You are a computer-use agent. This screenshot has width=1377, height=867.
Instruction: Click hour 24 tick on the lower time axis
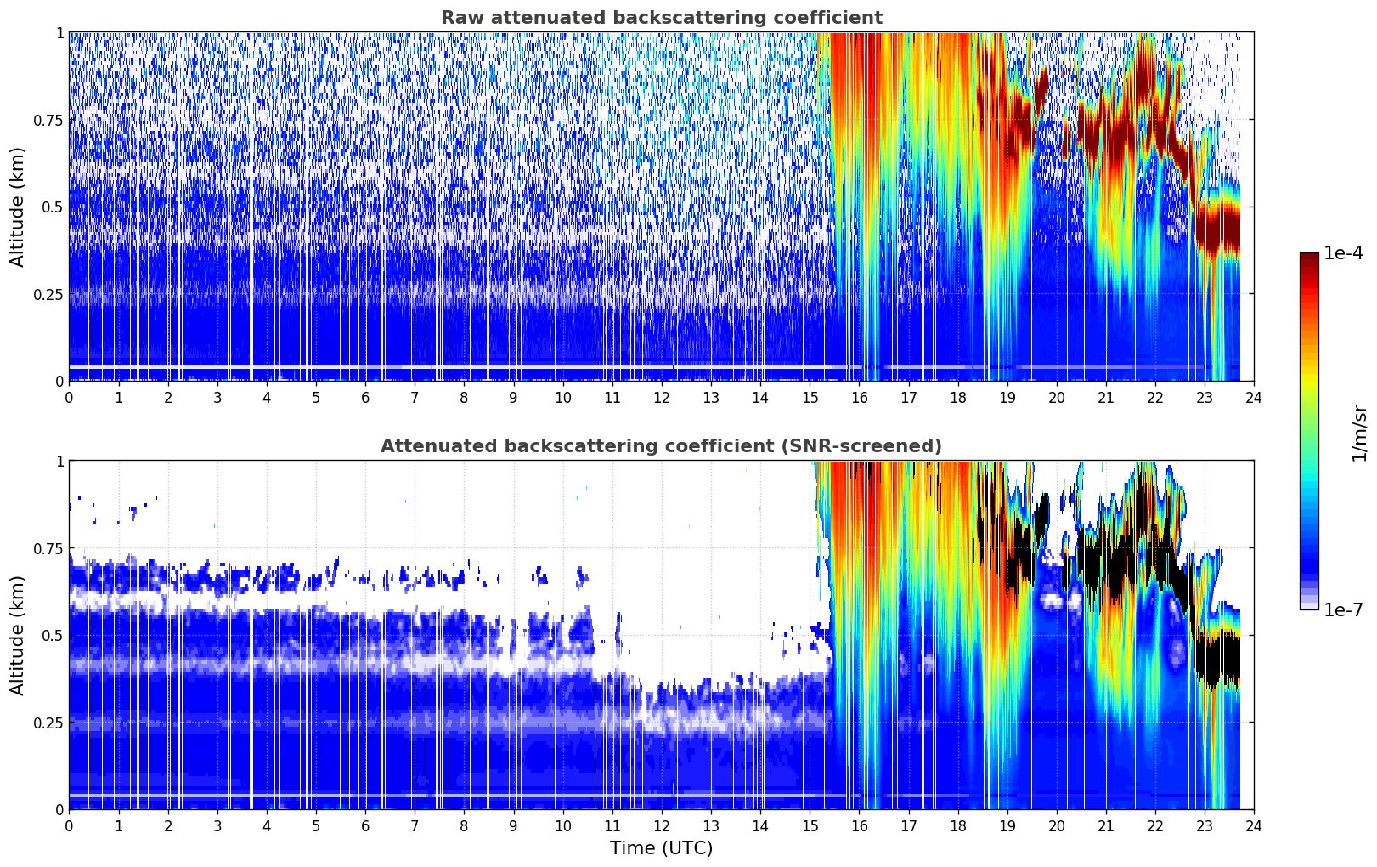[x=1254, y=825]
